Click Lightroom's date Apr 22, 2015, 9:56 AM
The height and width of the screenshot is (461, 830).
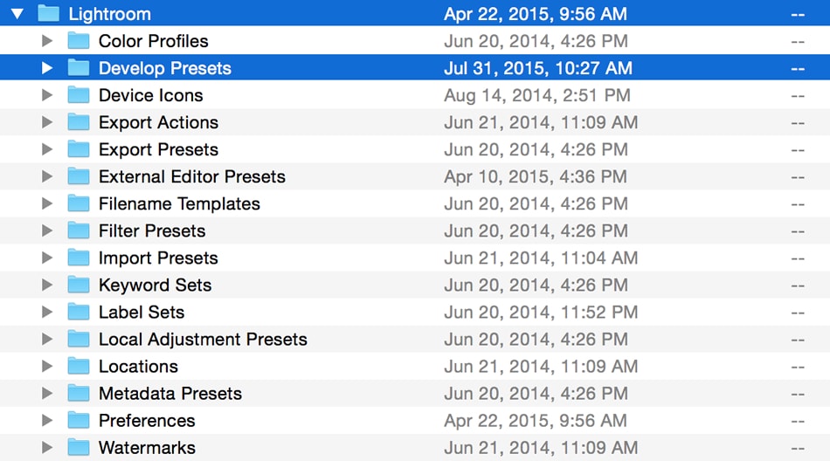pyautogui.click(x=536, y=14)
